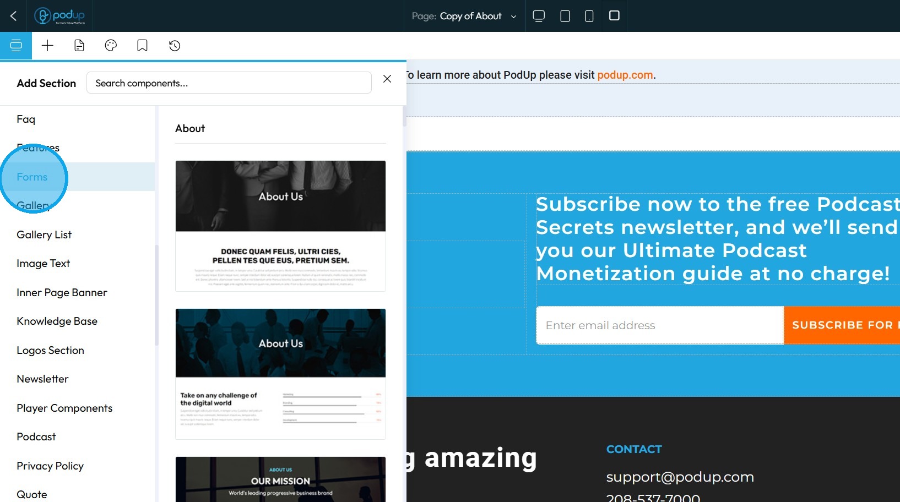This screenshot has height=502, width=900.
Task: Select the Player Components category
Action: coord(64,408)
